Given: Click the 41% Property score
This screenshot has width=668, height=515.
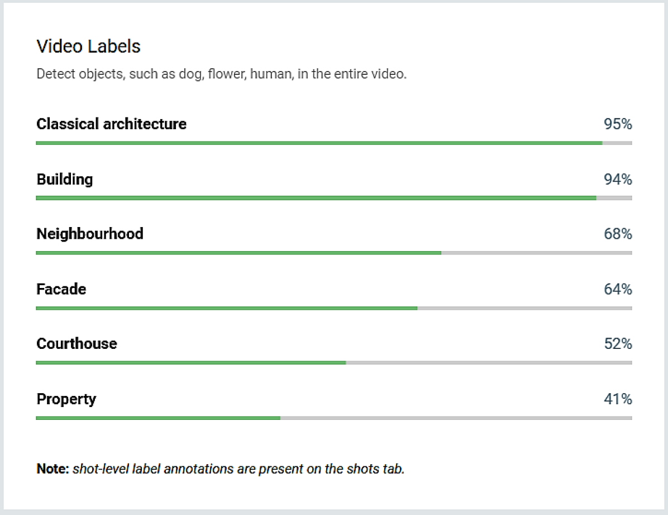Looking at the screenshot, I should click(x=618, y=399).
